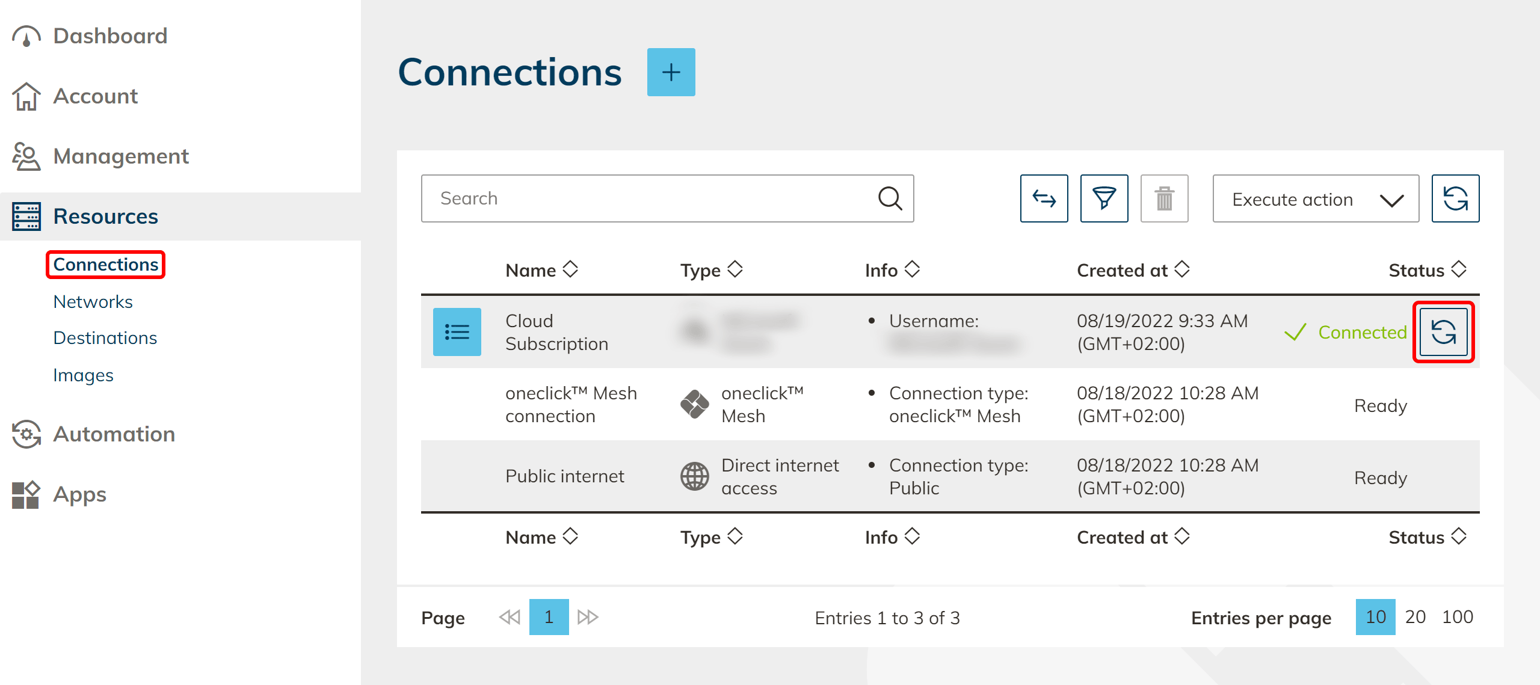Open the Cloud Subscription row list menu

(x=457, y=332)
